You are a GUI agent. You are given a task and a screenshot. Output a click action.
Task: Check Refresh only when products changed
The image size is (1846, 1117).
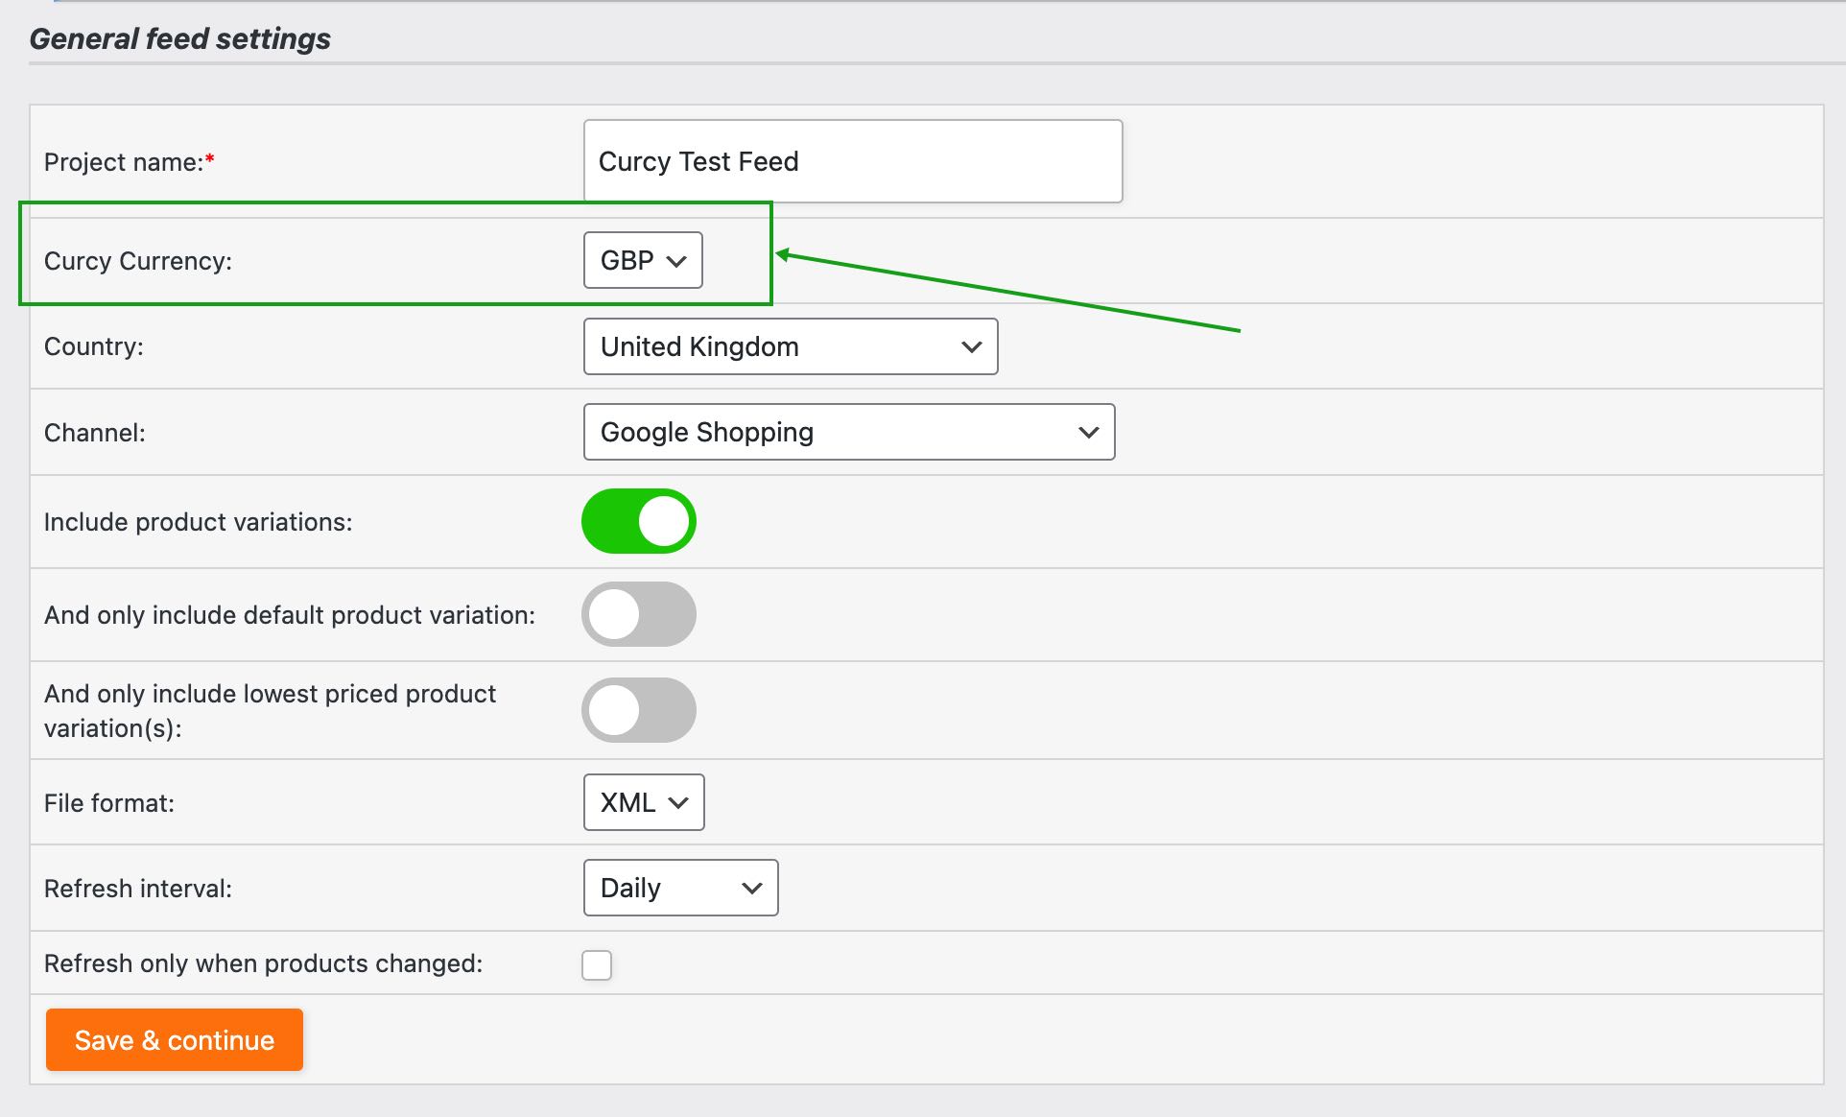[x=597, y=964]
